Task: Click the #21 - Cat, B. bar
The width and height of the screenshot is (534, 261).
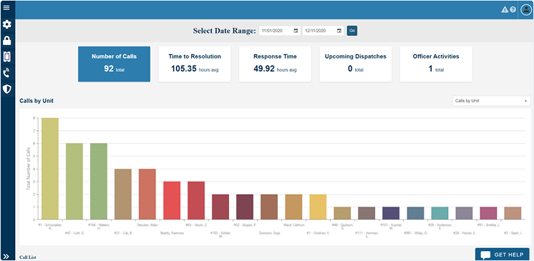Action: (x=123, y=194)
